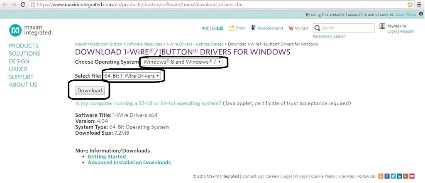This screenshot has height=183, width=425.
Task: Click the Version 4.04 text
Action: pyautogui.click(x=92, y=121)
